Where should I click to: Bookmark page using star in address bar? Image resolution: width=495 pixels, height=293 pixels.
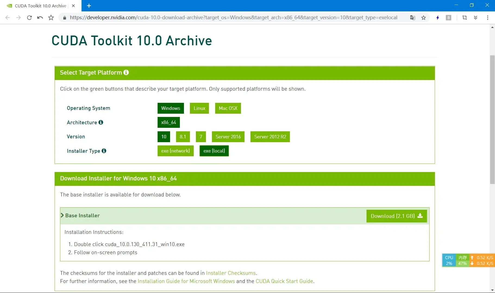tap(423, 18)
